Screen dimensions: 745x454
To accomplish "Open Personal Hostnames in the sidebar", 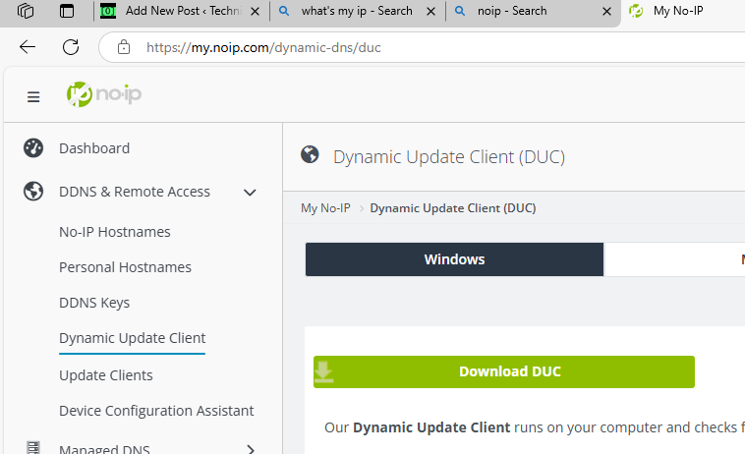I will point(125,267).
